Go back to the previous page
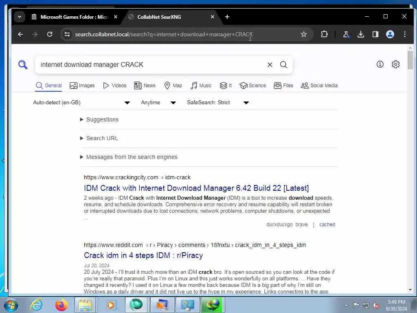 pos(20,34)
